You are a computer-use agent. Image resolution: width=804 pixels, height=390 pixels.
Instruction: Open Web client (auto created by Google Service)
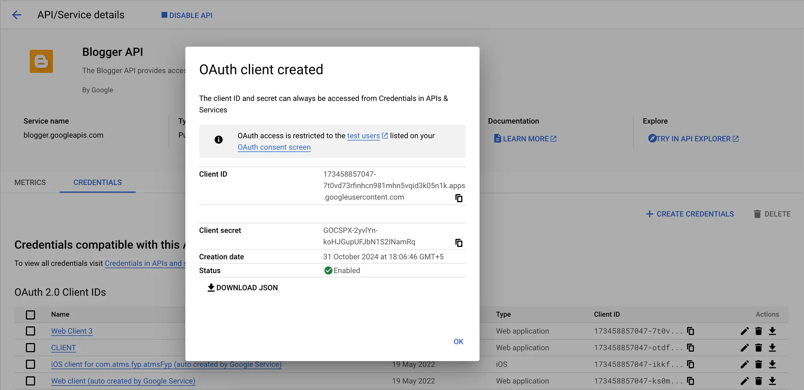point(123,381)
